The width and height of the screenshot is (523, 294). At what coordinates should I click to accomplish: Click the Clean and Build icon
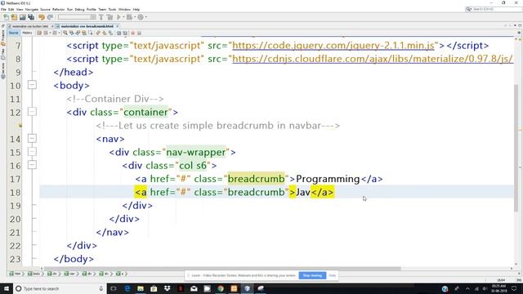110,17
